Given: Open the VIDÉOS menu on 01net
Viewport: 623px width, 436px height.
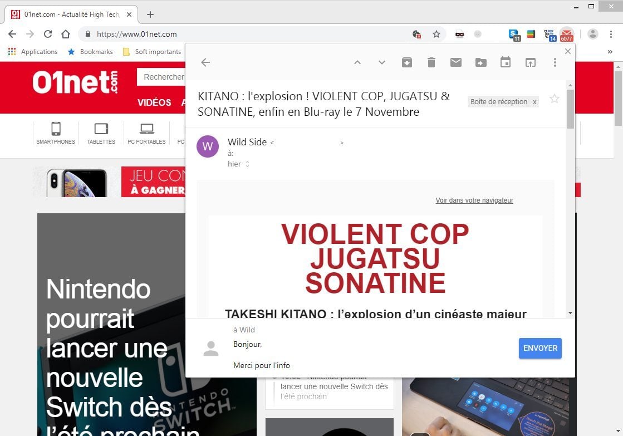Looking at the screenshot, I should point(154,102).
